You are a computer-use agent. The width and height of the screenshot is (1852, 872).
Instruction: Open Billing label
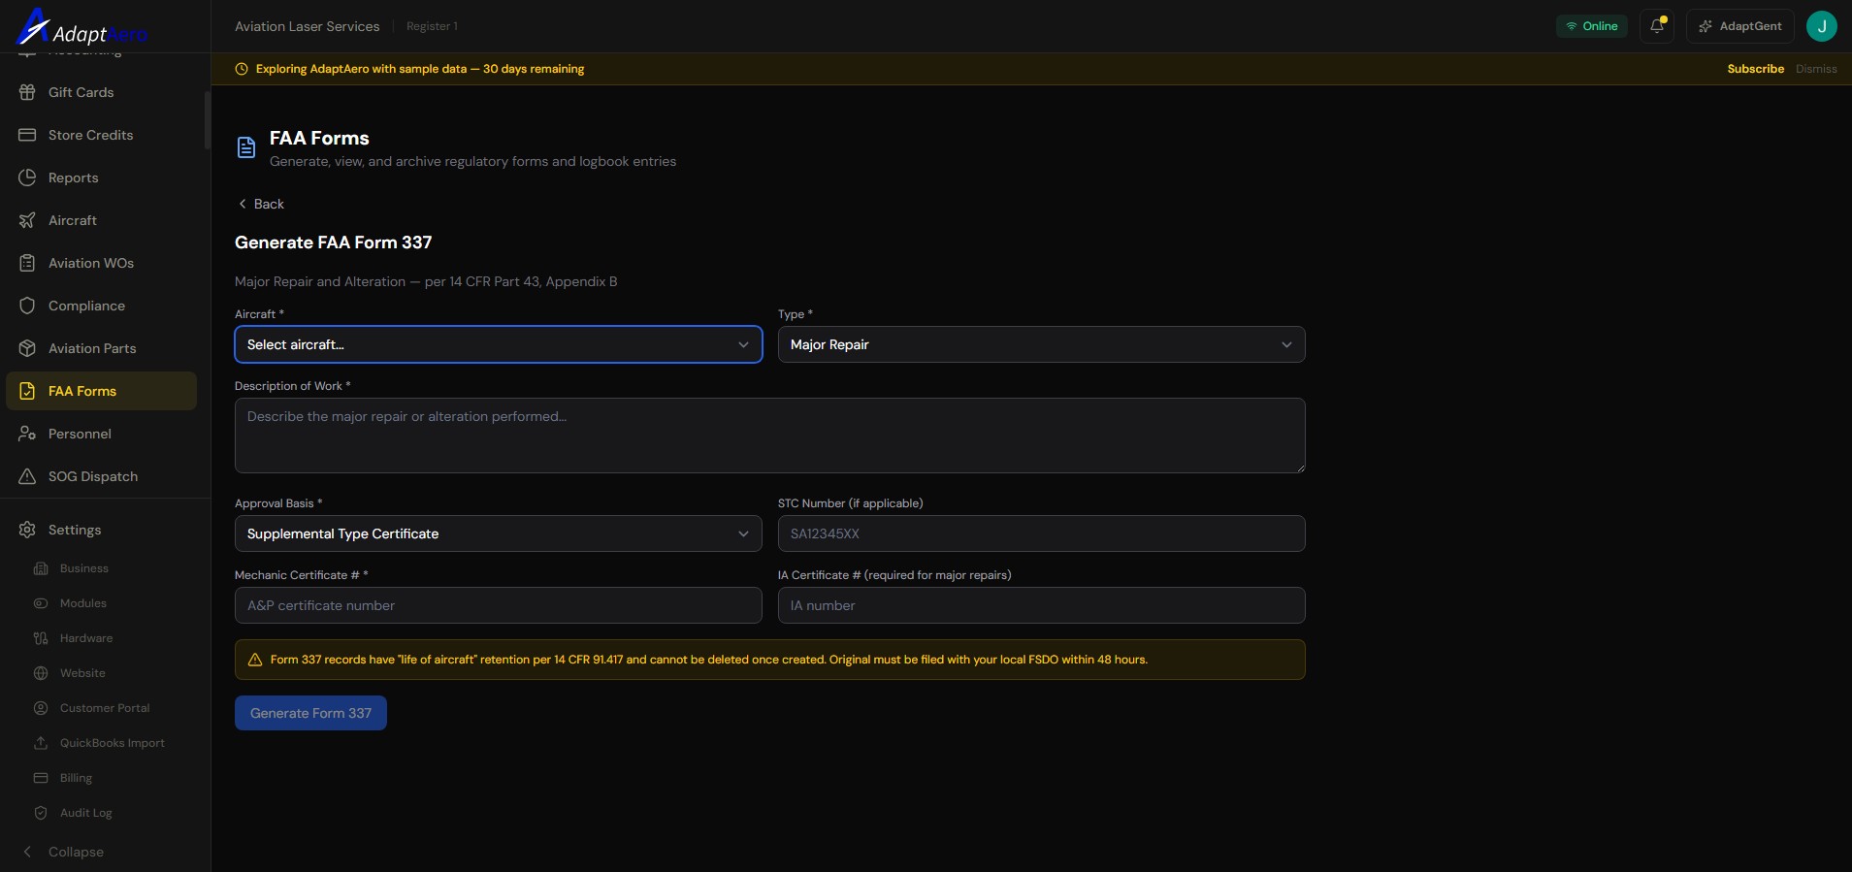click(76, 778)
